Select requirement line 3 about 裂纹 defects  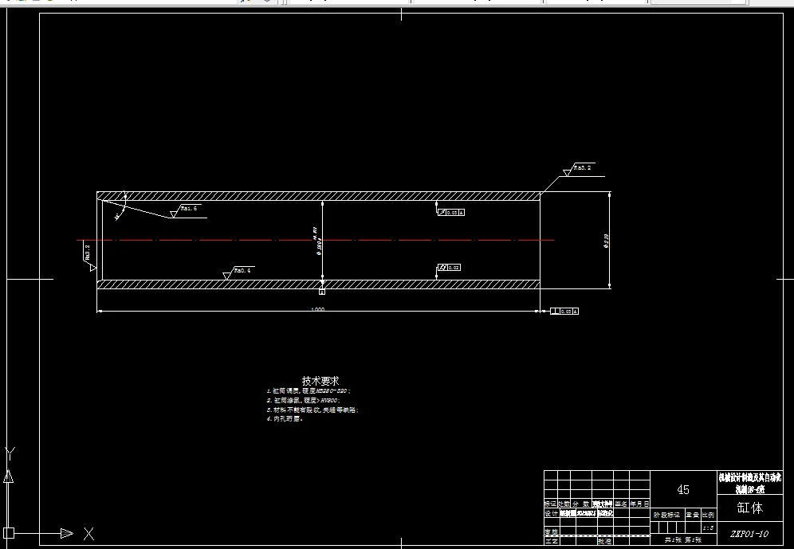(313, 410)
